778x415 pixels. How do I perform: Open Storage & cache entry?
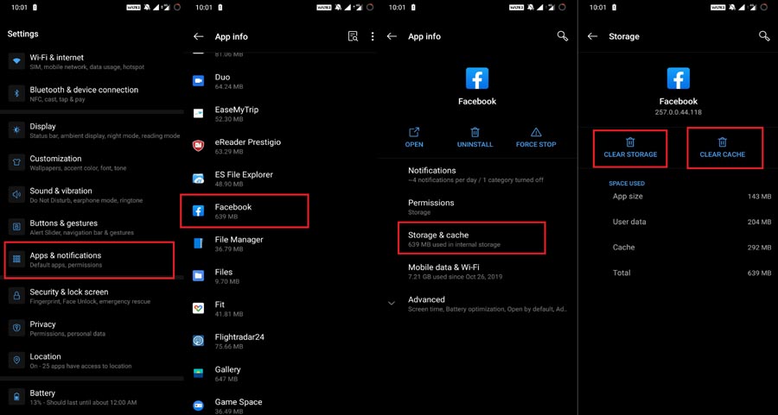(x=471, y=239)
